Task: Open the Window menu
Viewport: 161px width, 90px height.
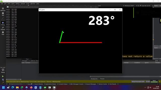Action: click(x=33, y=4)
